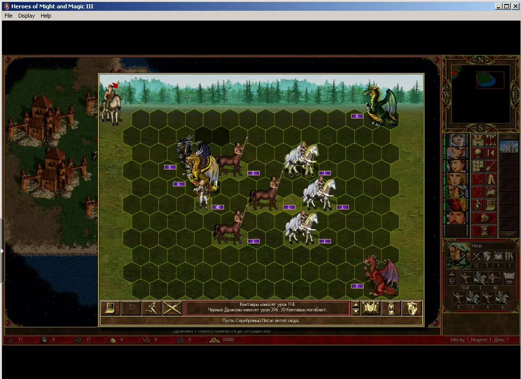Click the end turn hourglass button
Screen dimensions: 521x379
[x=484, y=231]
